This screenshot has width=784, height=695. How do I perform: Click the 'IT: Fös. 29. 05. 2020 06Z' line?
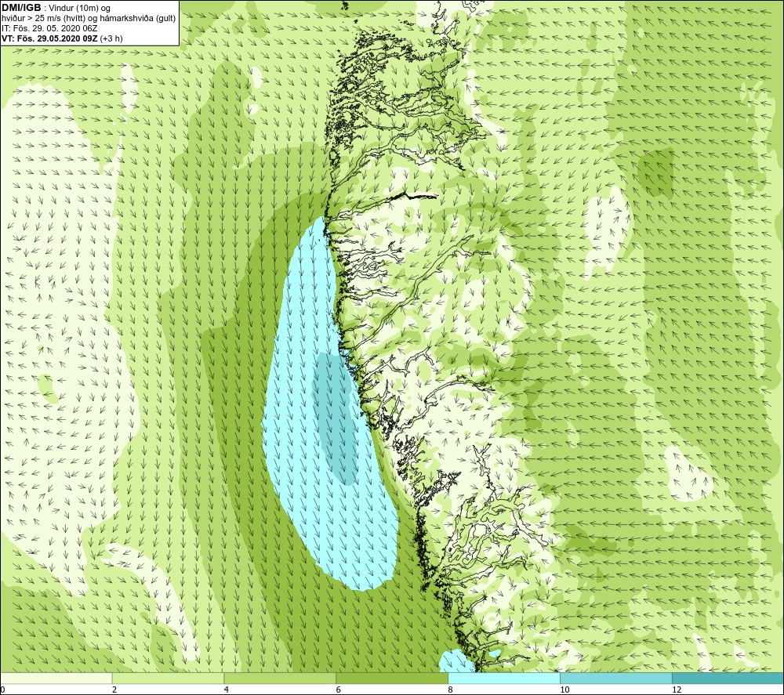49,28
